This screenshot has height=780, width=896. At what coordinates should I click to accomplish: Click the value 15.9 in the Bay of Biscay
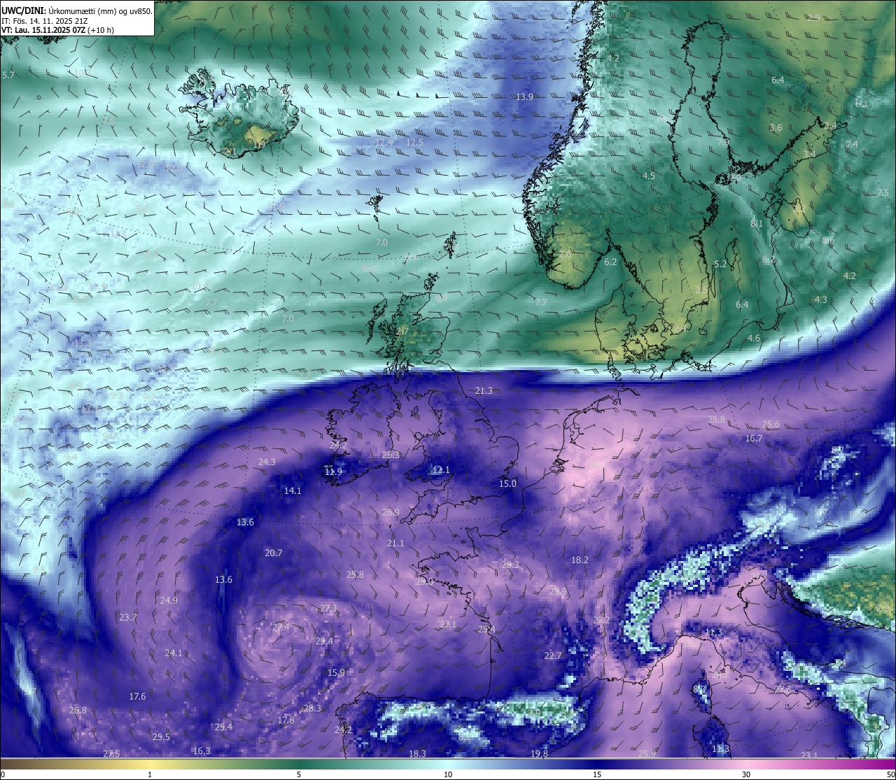[x=337, y=672]
